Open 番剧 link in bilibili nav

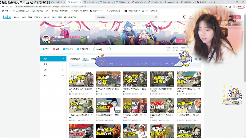click(x=24, y=17)
